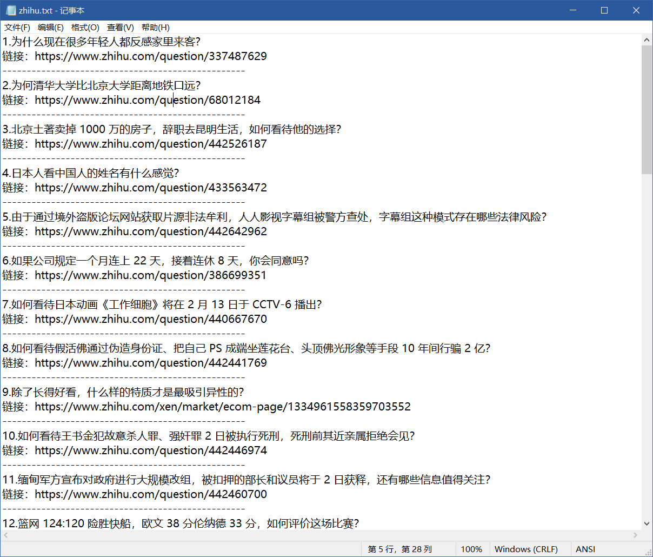Click the vertical scrollbar down arrow
This screenshot has width=653, height=557.
coord(647,523)
